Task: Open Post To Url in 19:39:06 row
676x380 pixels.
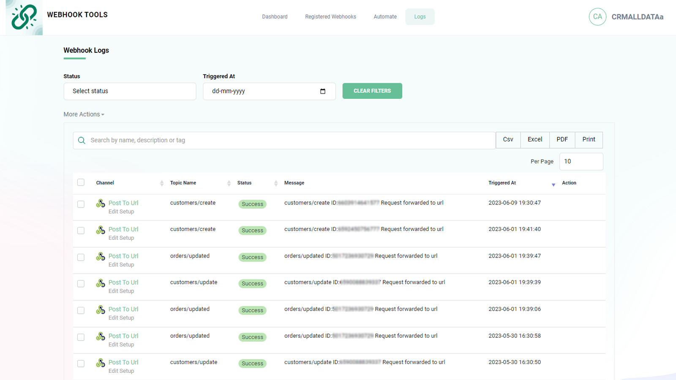Action: tap(123, 309)
